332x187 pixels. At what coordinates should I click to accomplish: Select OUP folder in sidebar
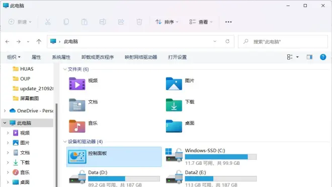click(x=21, y=79)
